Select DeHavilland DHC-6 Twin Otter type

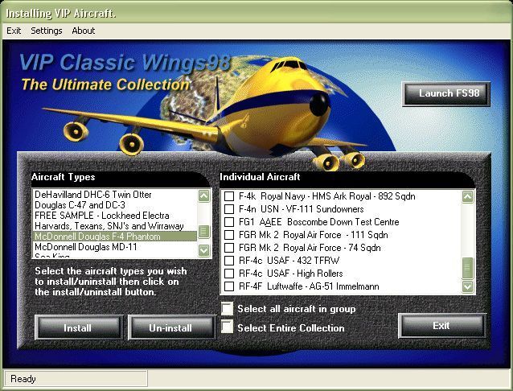pyautogui.click(x=115, y=195)
